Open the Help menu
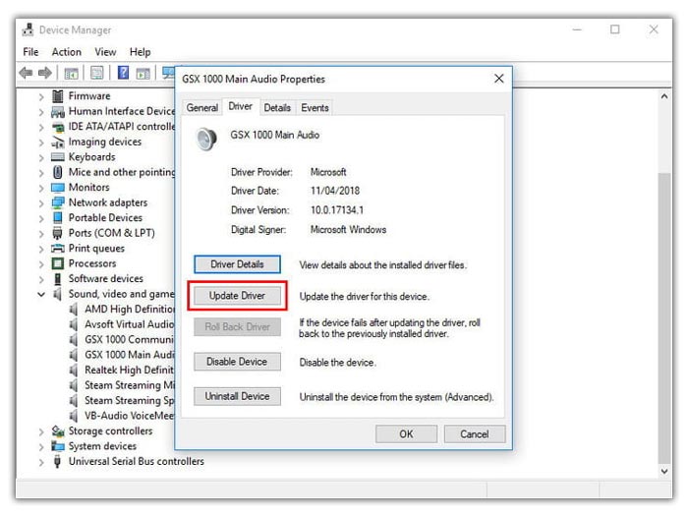688x516 pixels. (x=140, y=52)
